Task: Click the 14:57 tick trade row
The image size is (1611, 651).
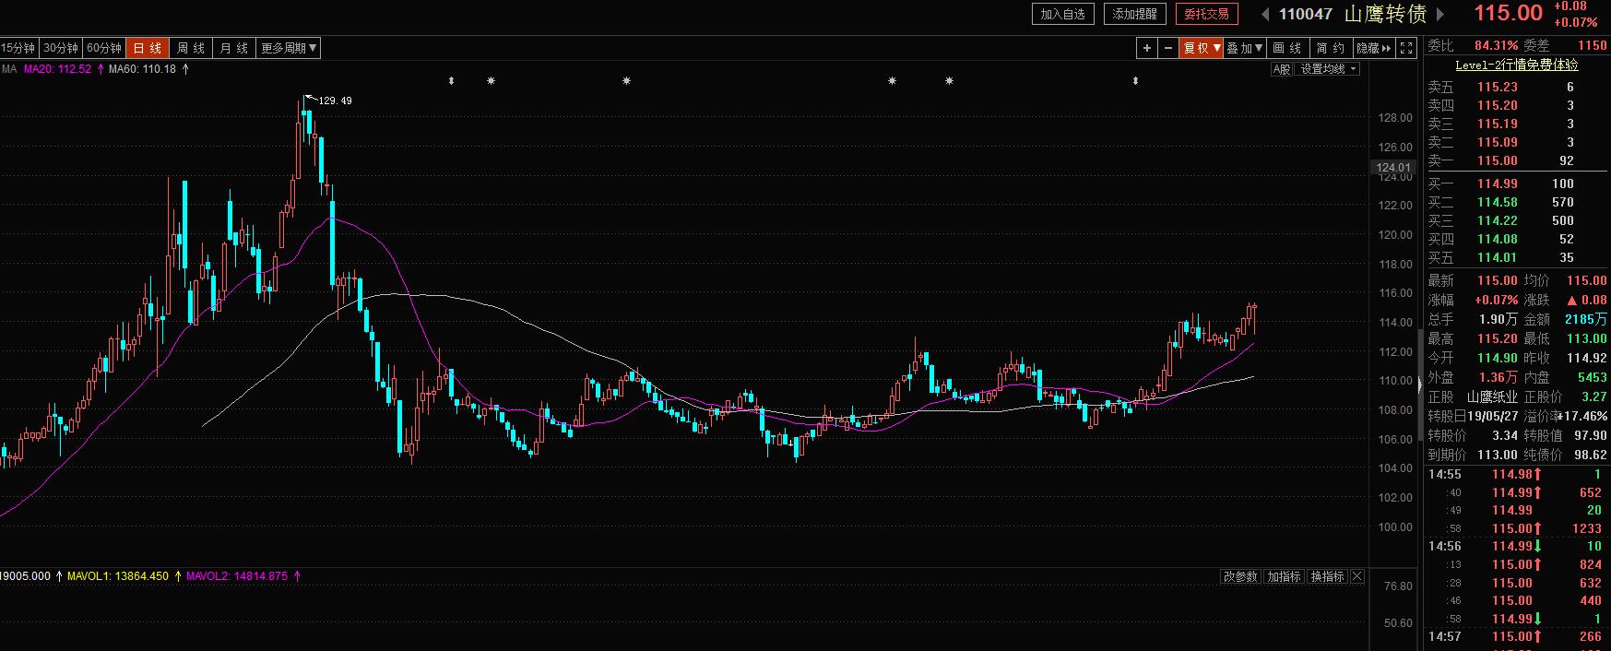Action: pyautogui.click(x=1517, y=636)
